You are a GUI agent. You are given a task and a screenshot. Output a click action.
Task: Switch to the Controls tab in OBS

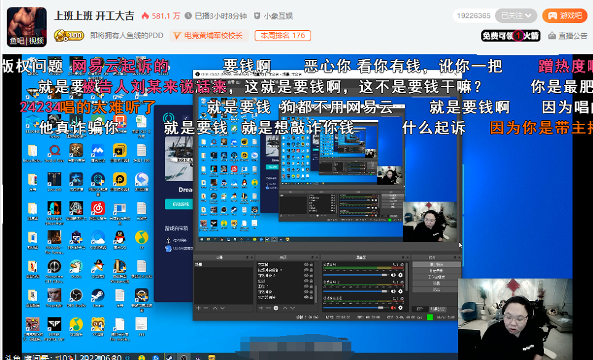419,309
